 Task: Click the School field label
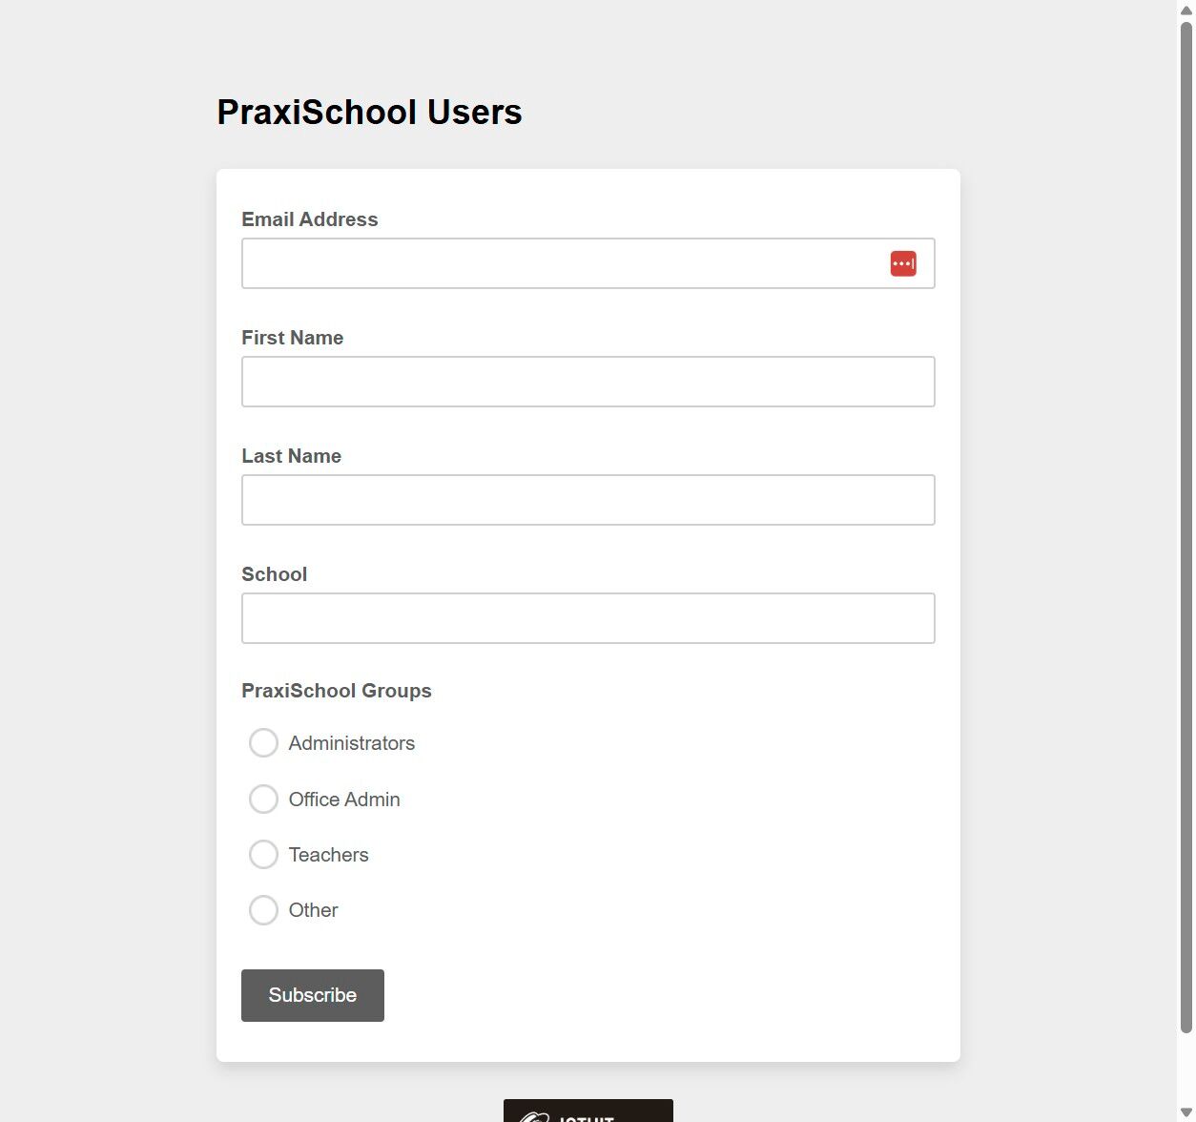(x=274, y=574)
